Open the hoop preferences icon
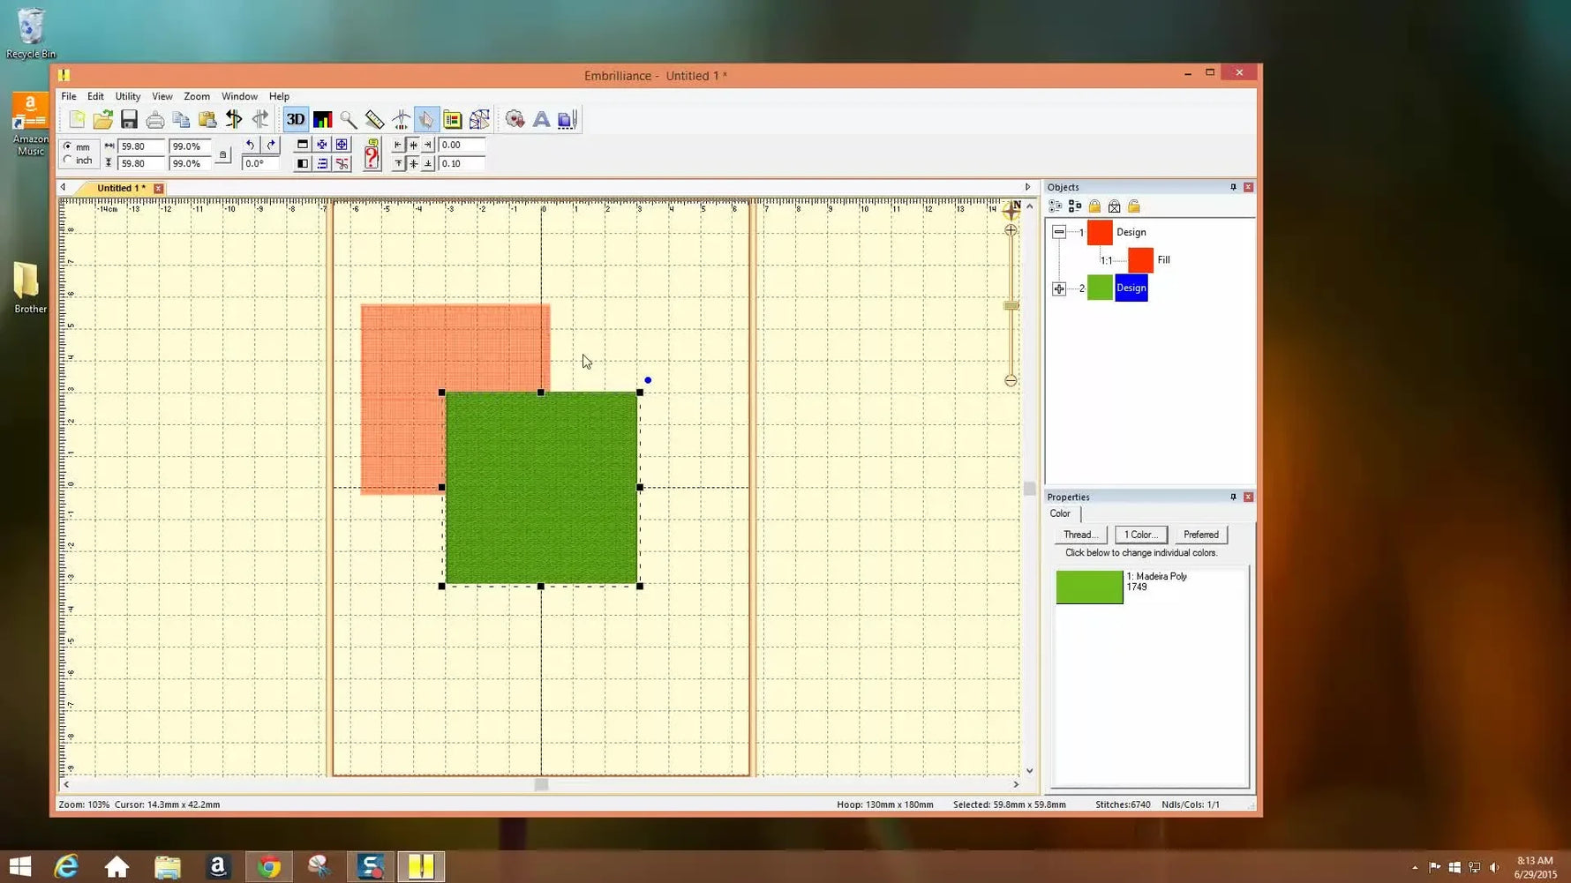 coord(453,119)
